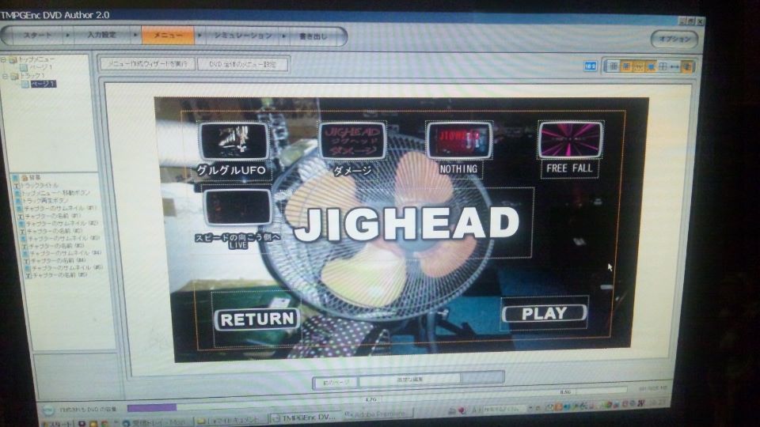Toggle the grid display toolbar icon
This screenshot has width=760, height=427.
tap(614, 66)
